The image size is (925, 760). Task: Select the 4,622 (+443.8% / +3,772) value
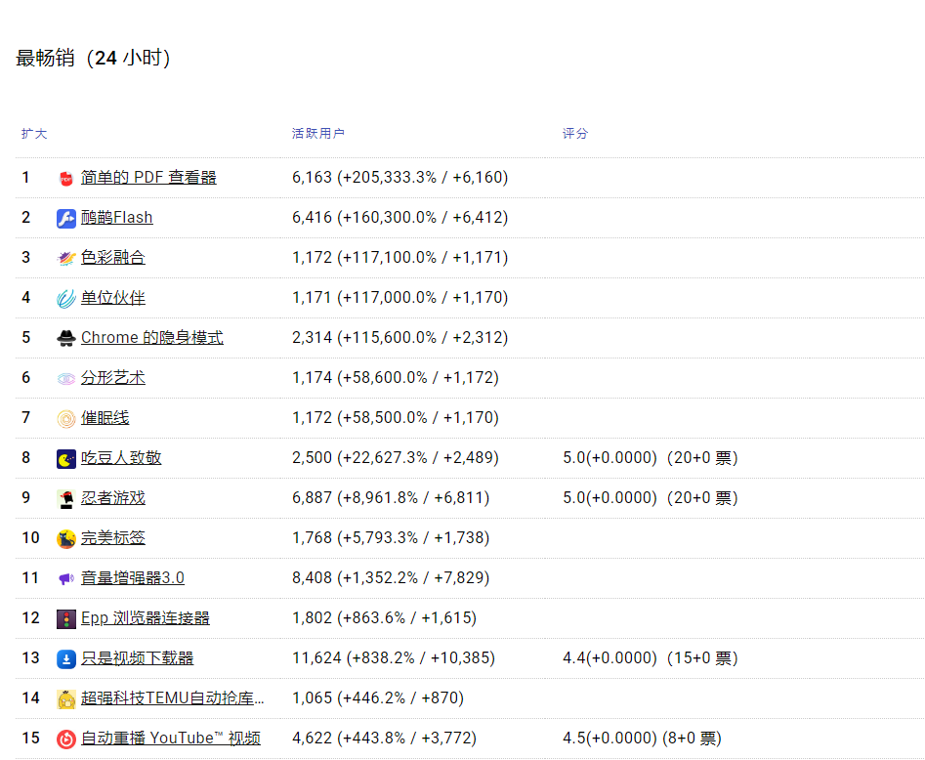(384, 739)
